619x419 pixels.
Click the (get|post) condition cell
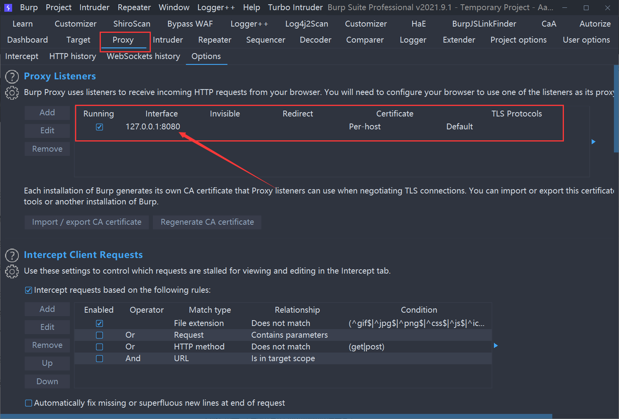tap(366, 347)
